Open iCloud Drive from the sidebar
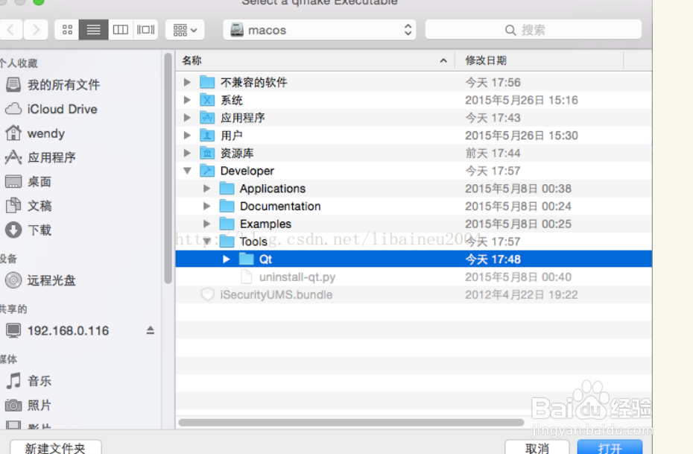 tap(51, 109)
